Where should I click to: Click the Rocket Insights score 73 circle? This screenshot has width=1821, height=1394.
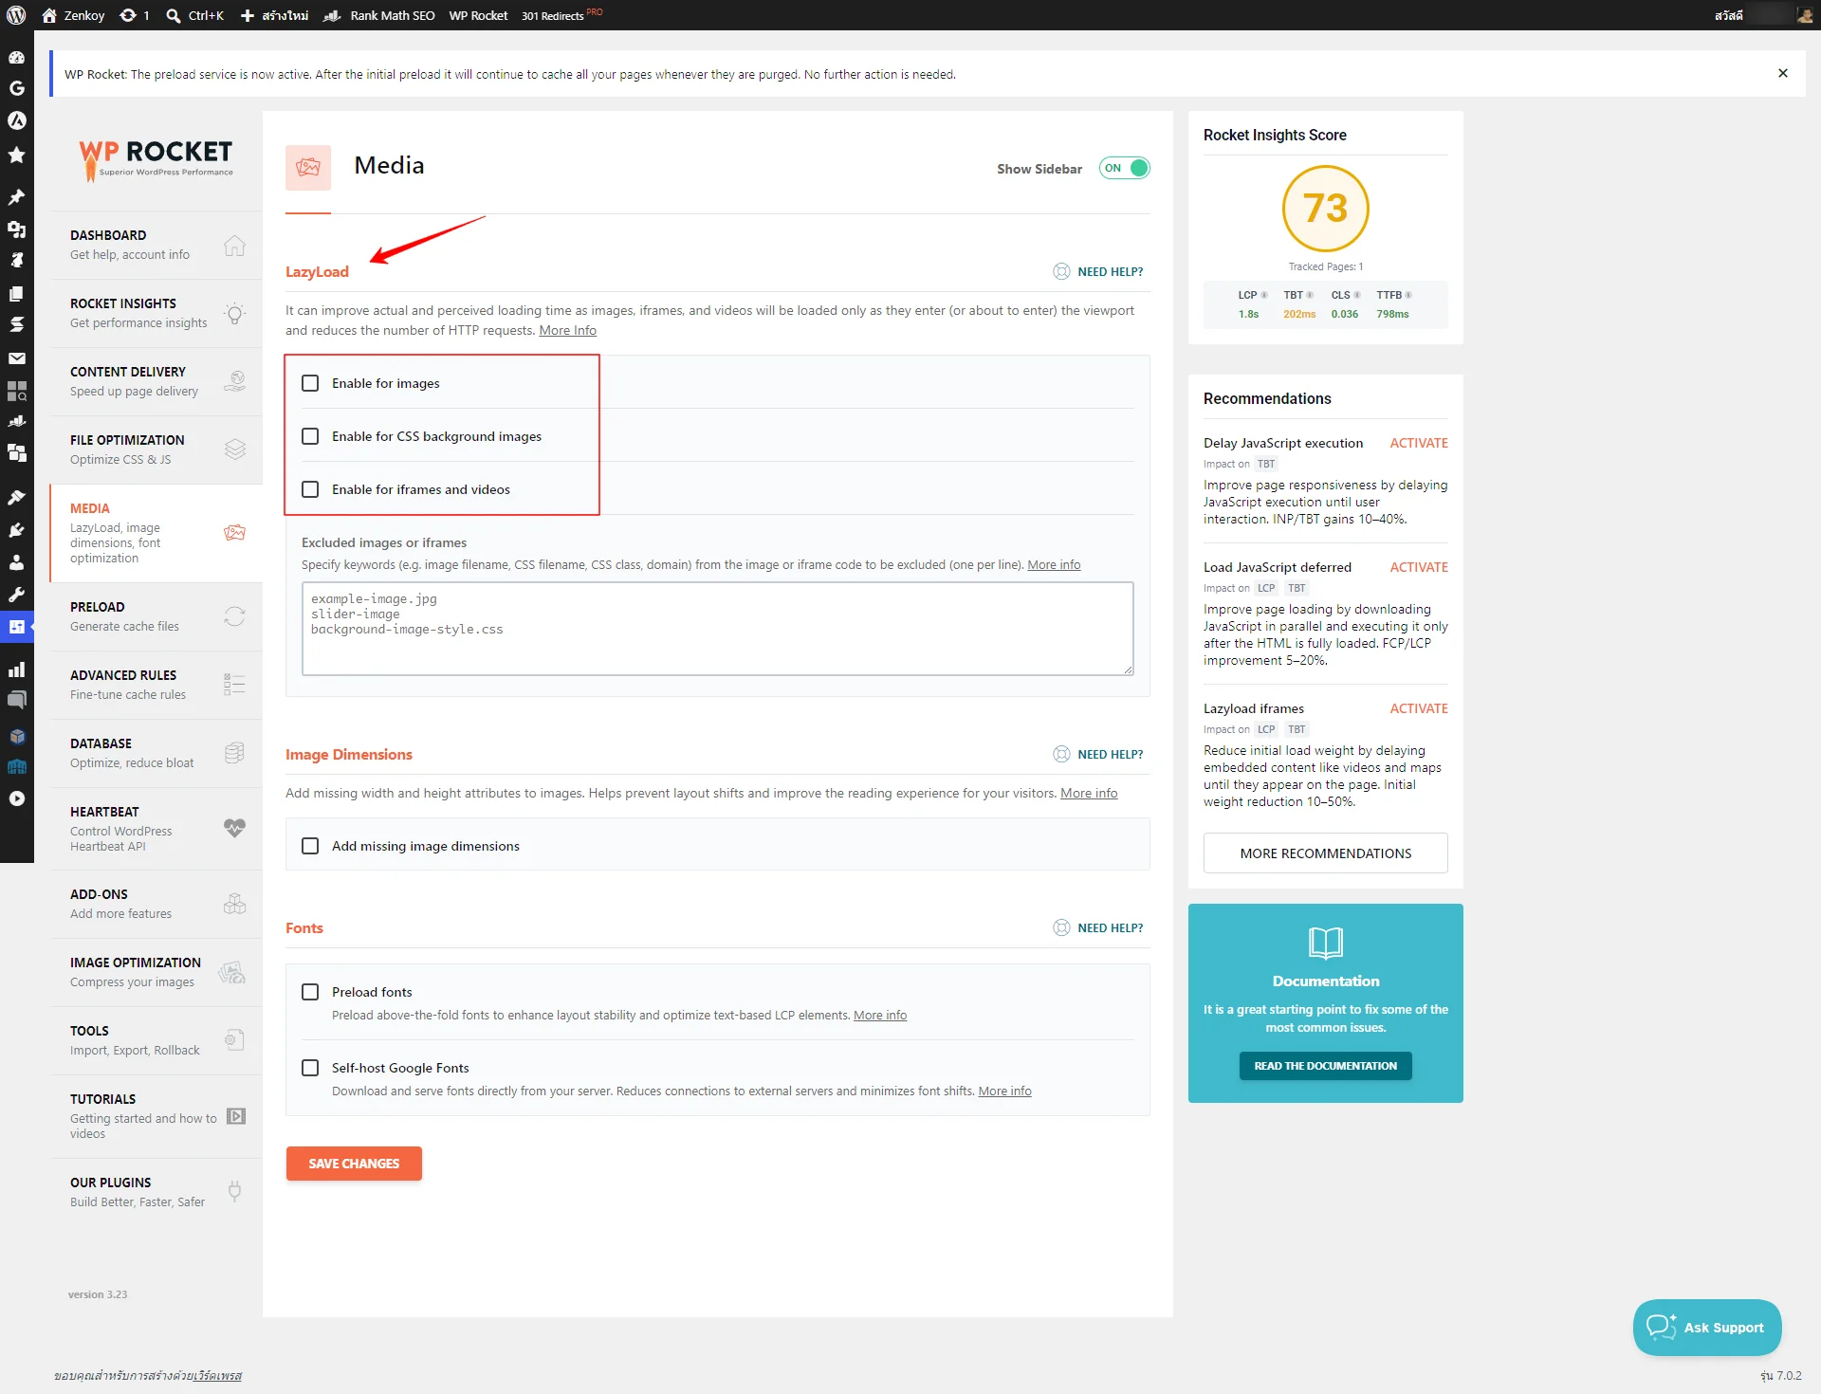point(1325,209)
